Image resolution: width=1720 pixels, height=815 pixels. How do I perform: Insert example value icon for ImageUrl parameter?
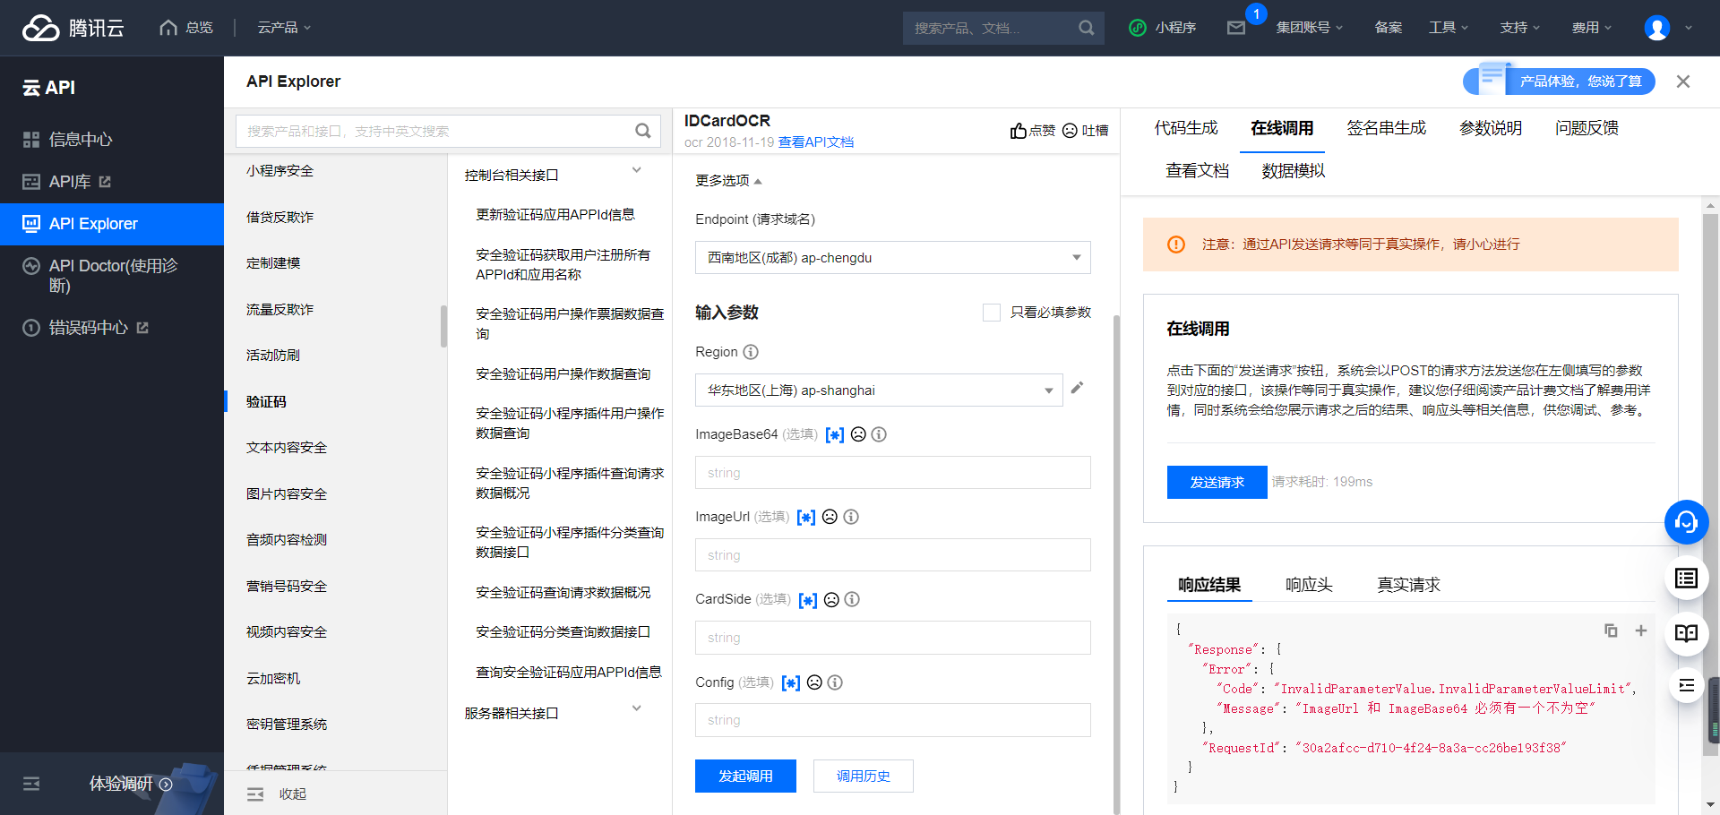[x=805, y=517]
